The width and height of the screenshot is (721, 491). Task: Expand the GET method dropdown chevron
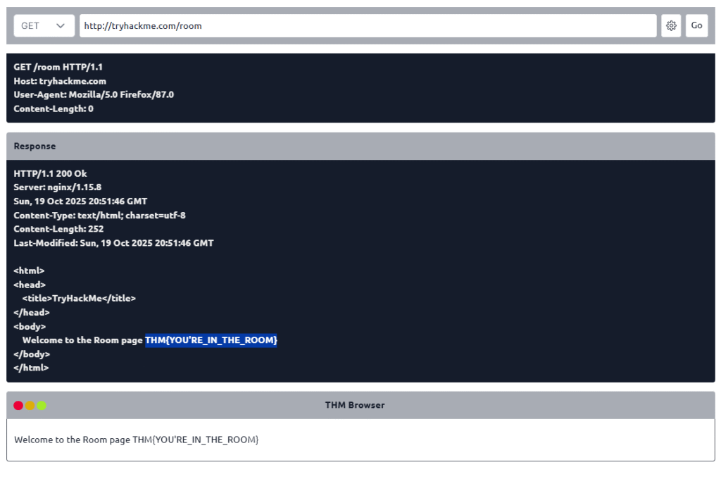click(x=61, y=26)
